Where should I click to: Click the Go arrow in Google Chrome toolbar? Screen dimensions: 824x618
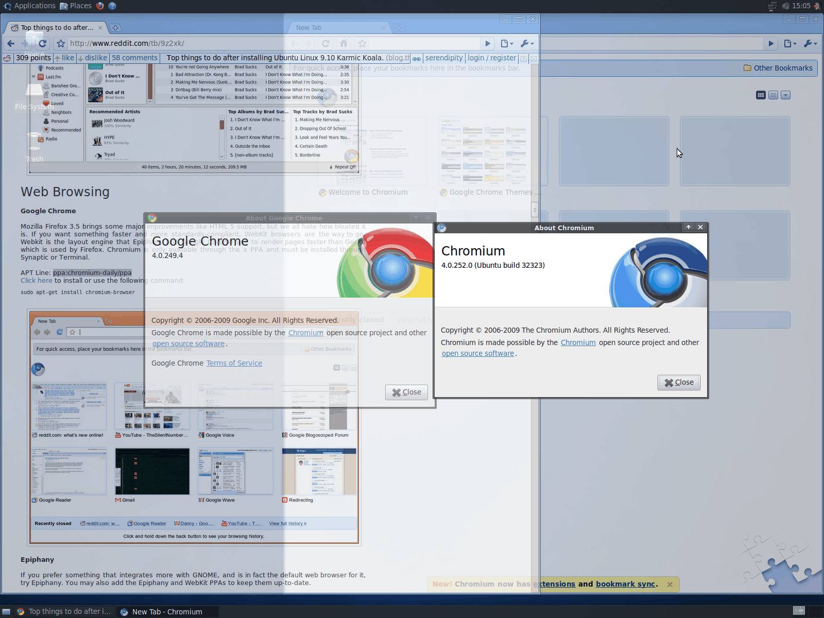[488, 43]
